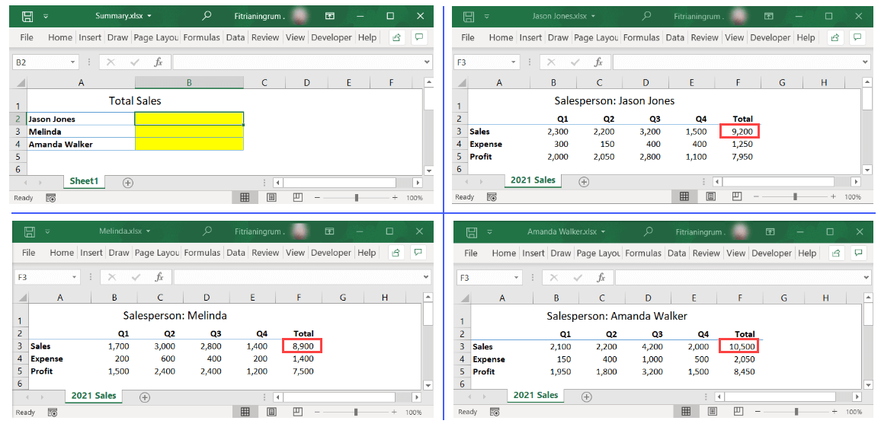Select yellow cell B3 next to Melinda
881x427 pixels.
(x=189, y=132)
